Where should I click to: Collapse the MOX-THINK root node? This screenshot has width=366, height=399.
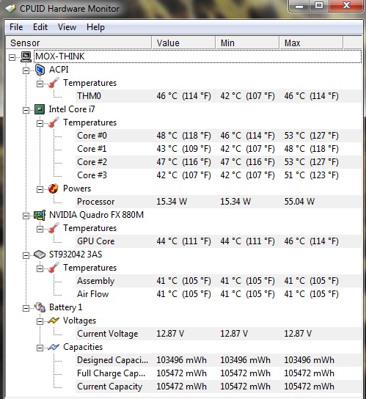(x=12, y=57)
